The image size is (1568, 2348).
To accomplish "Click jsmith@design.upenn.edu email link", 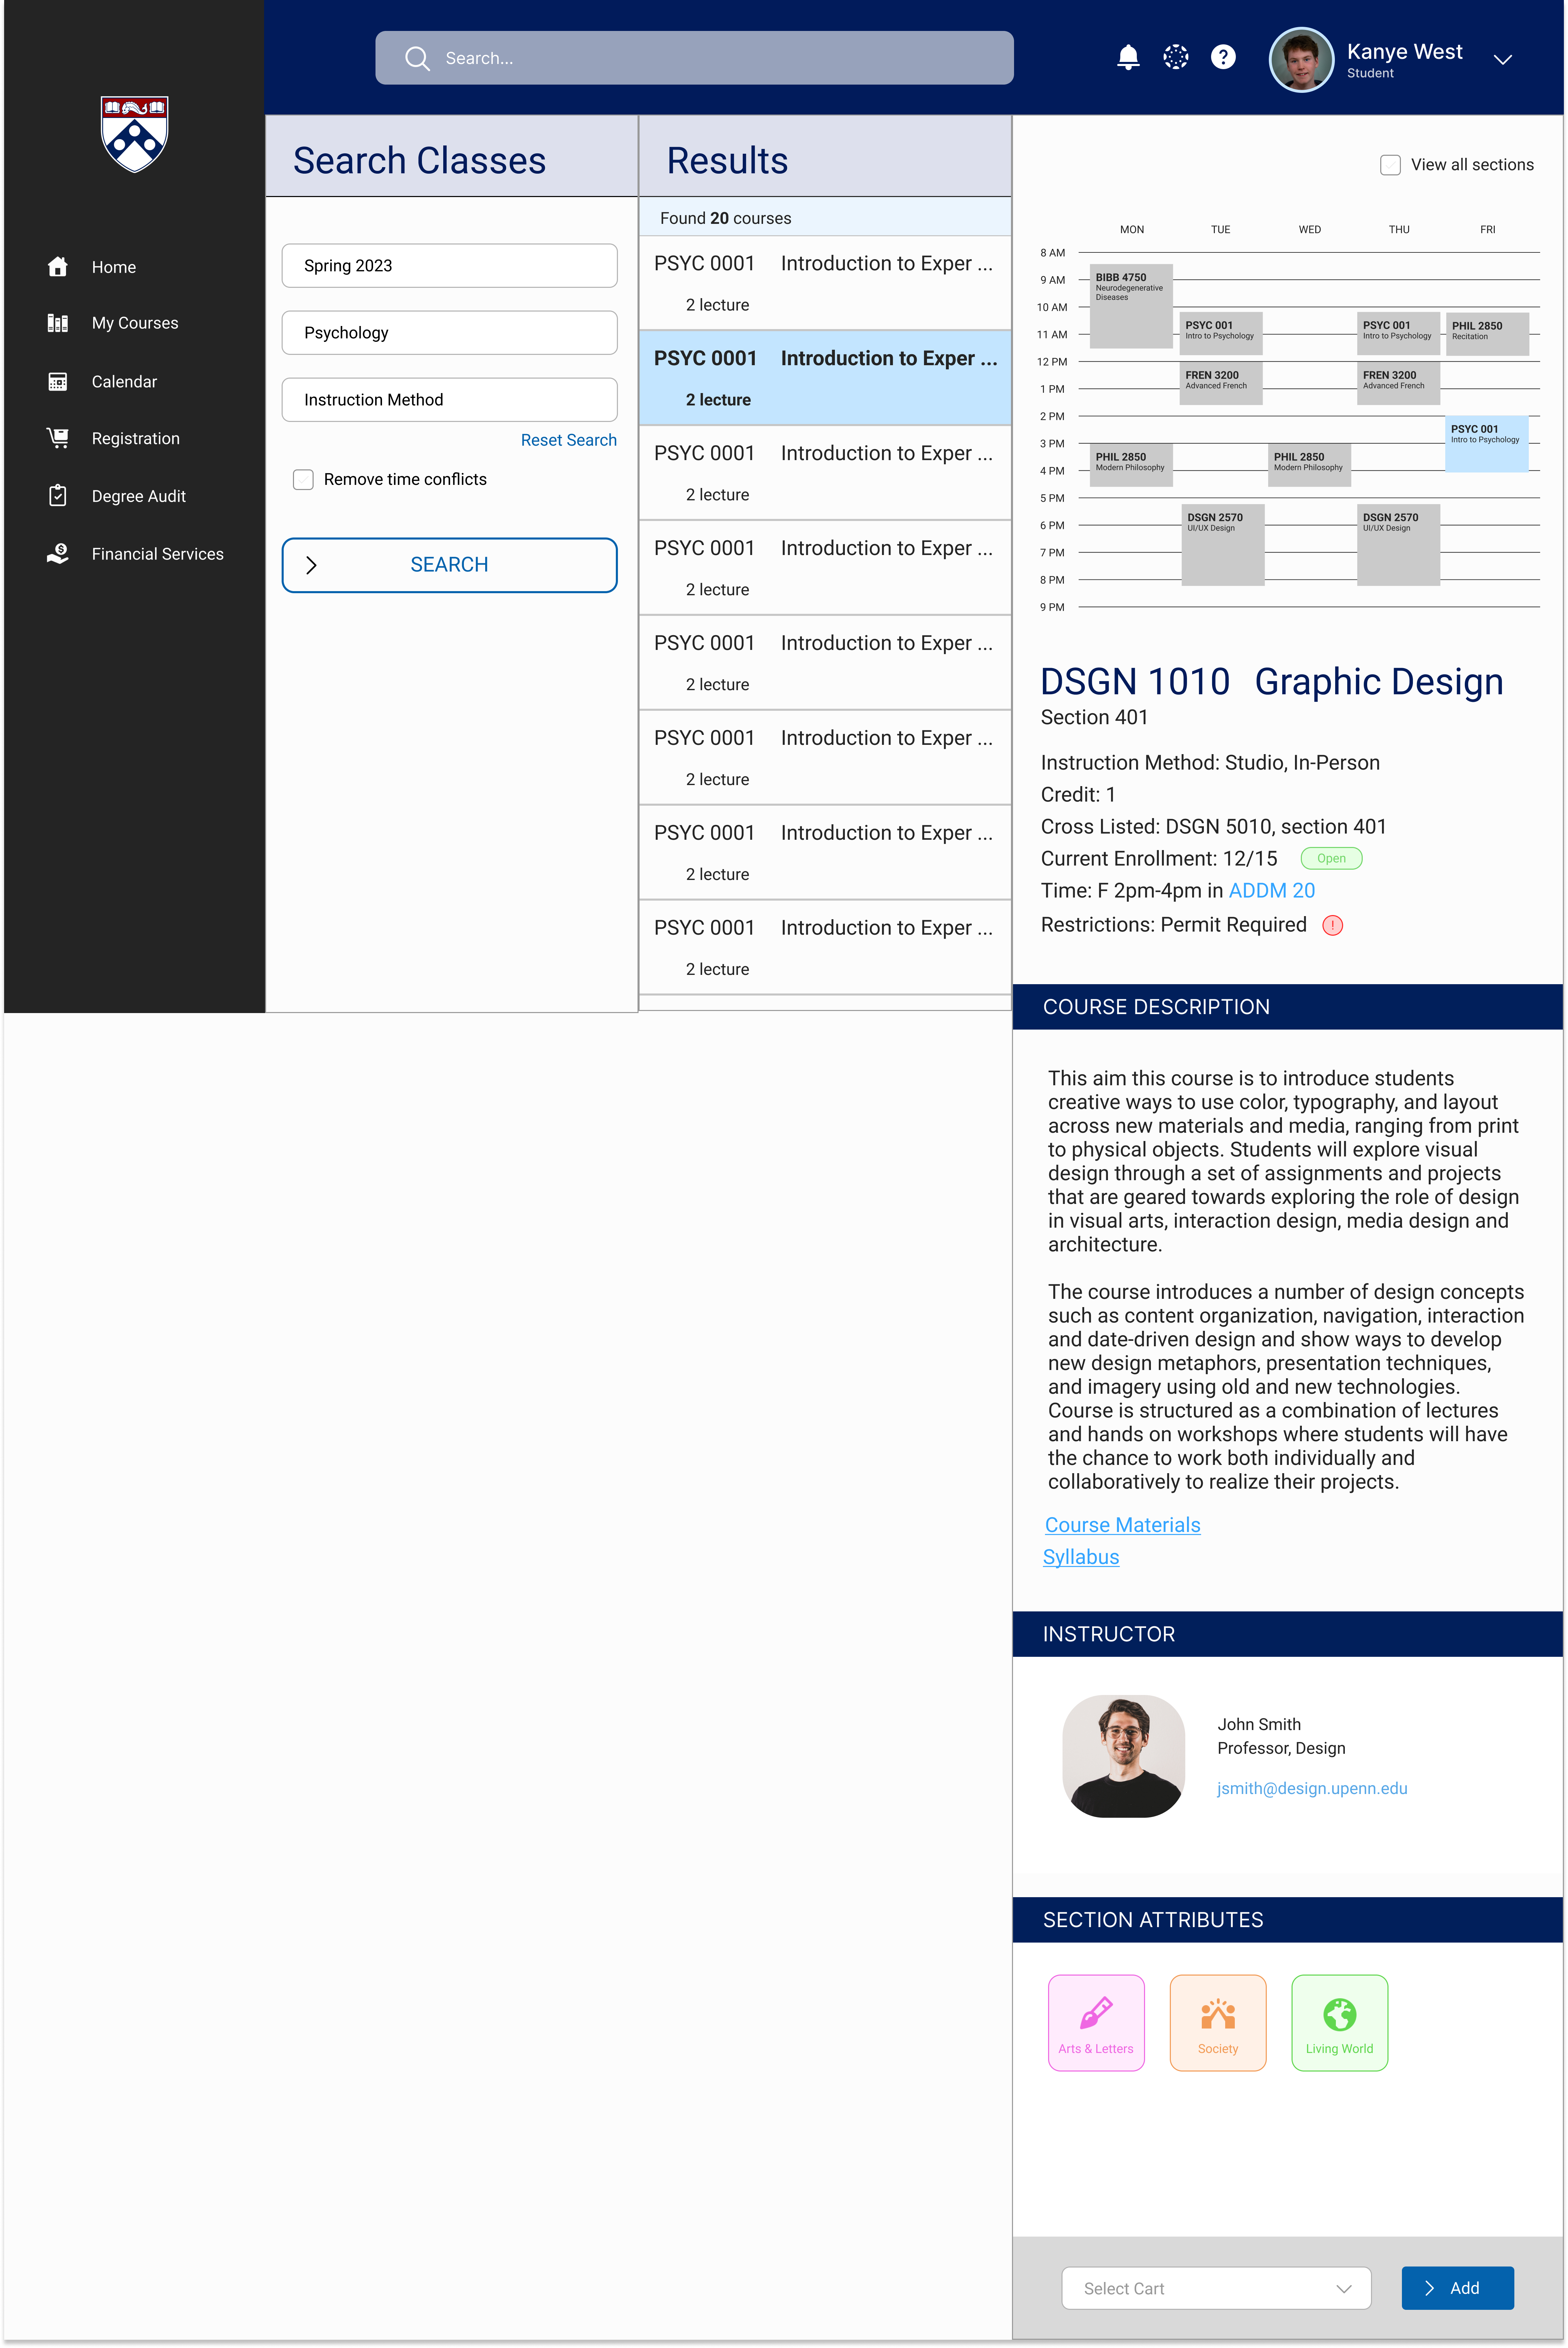I will (x=1312, y=1789).
